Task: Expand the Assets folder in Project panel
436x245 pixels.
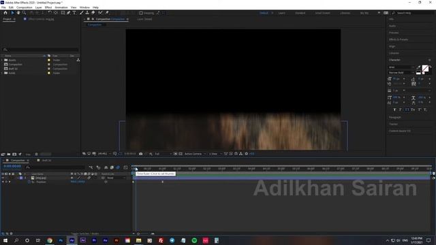Action: (2, 60)
